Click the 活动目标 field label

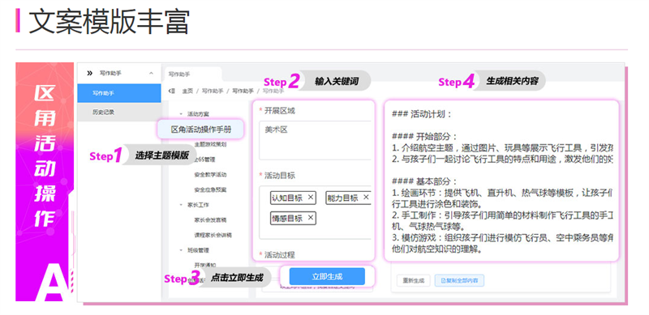[x=280, y=176]
